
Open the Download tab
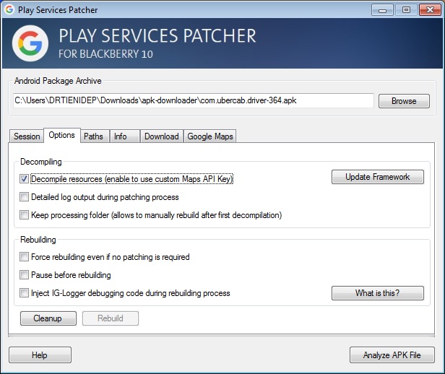click(x=162, y=136)
